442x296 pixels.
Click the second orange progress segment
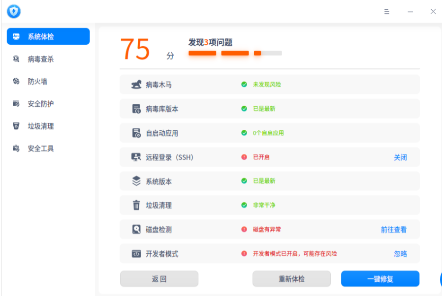click(x=235, y=53)
